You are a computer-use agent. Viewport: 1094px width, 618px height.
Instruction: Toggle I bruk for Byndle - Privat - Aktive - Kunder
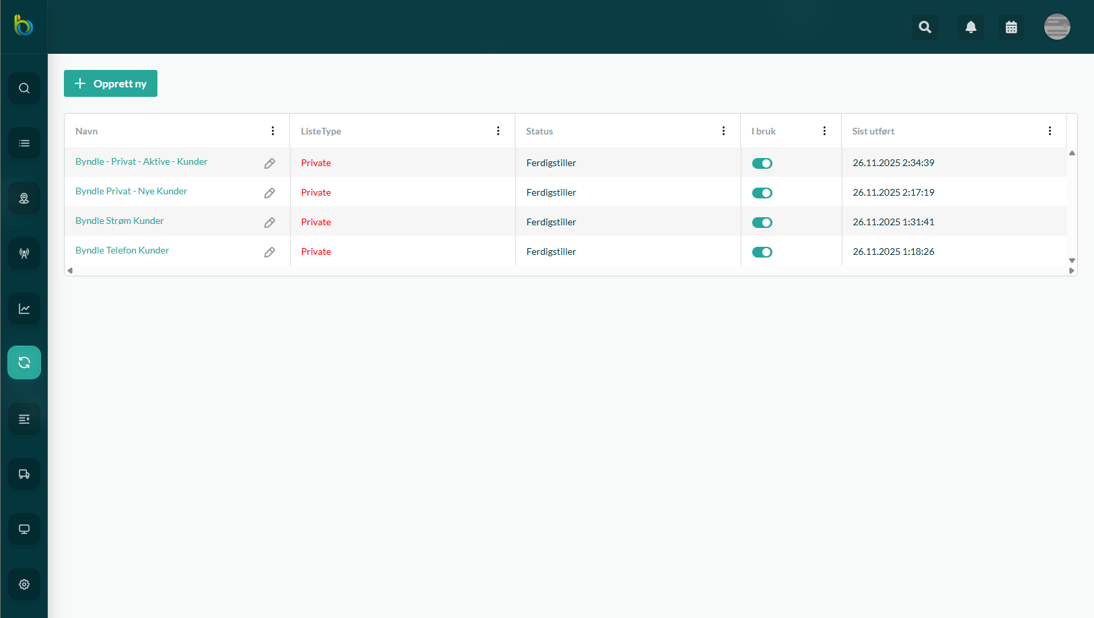pyautogui.click(x=762, y=163)
